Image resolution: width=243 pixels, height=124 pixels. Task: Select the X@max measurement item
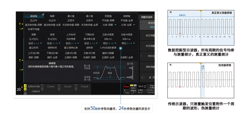tap(127, 39)
